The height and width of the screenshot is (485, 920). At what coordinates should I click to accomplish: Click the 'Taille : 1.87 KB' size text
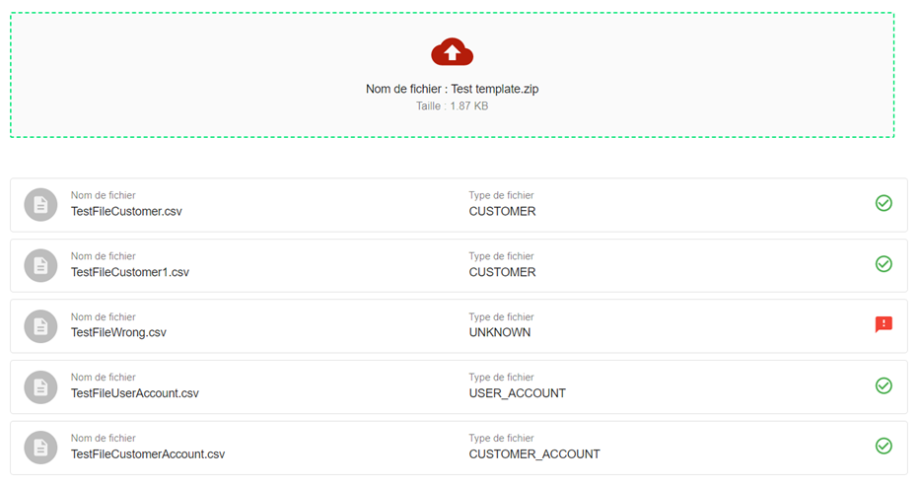(x=452, y=105)
